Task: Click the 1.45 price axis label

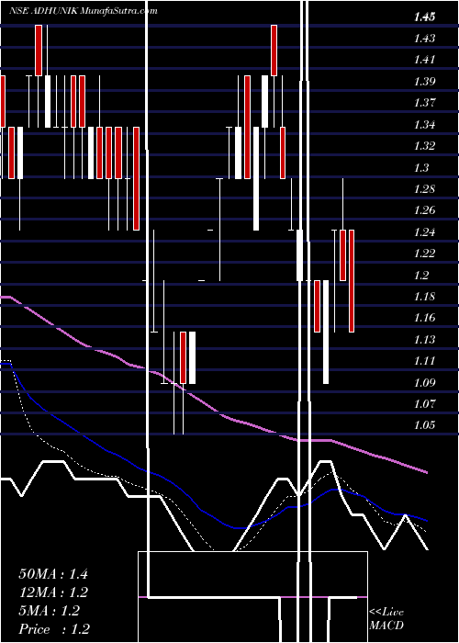Action: [424, 17]
